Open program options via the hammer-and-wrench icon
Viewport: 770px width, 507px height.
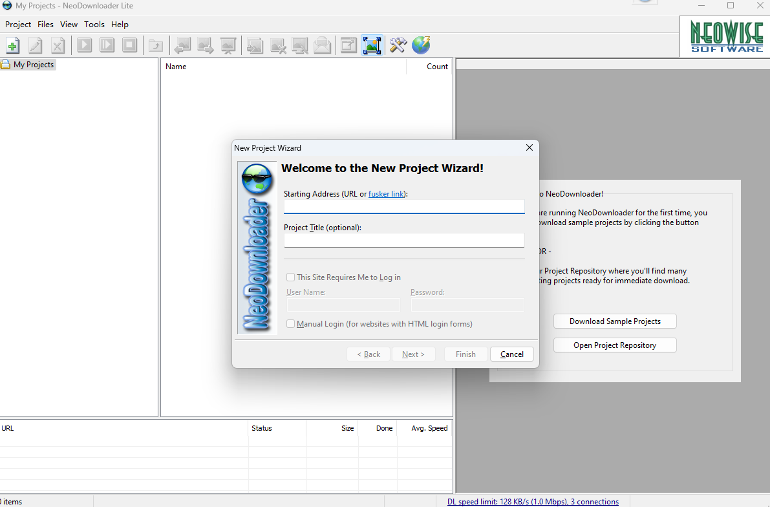397,45
